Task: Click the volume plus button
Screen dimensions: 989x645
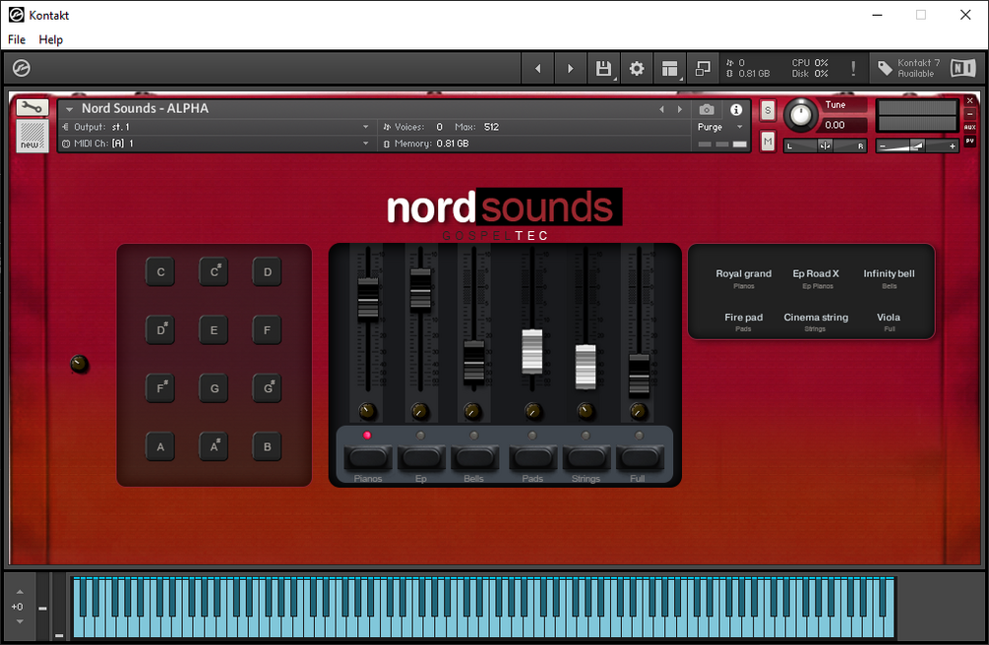Action: [x=952, y=146]
